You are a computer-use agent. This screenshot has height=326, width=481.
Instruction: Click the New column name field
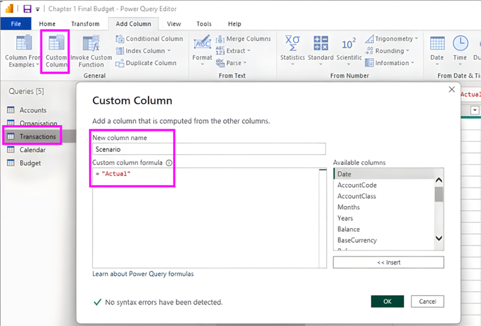click(x=209, y=149)
